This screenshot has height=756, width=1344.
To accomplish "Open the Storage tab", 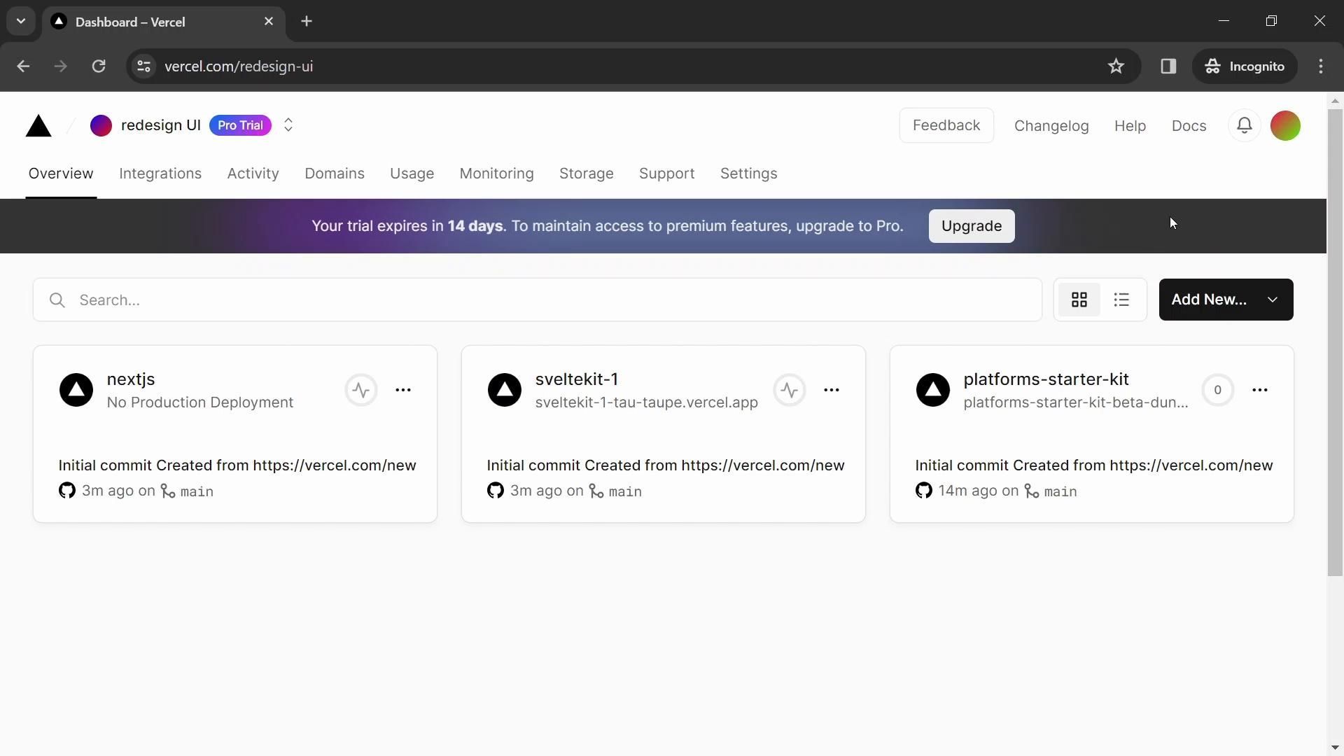I will (586, 174).
